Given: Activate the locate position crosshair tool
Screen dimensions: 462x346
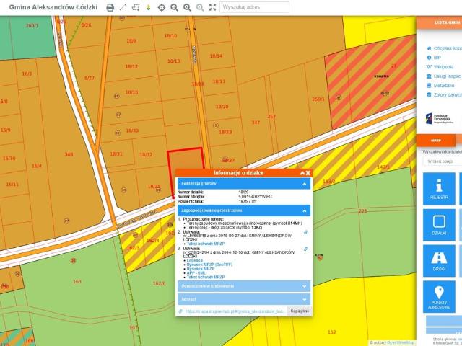Looking at the screenshot, I should pos(162,7).
